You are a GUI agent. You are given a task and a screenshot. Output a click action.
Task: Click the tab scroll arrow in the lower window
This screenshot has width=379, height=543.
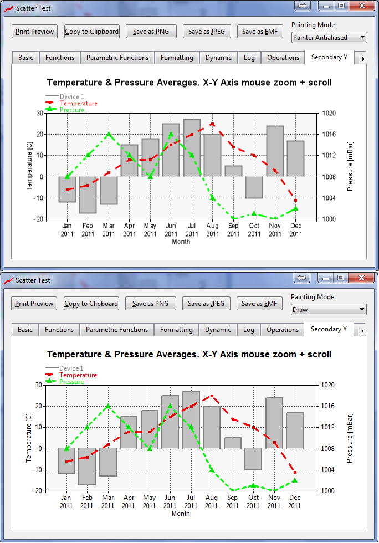(363, 331)
